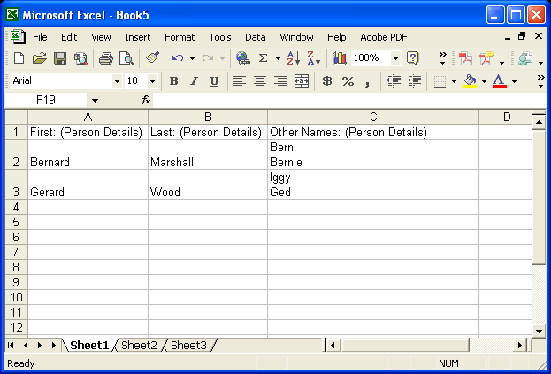Toggle Underline formatting

tap(214, 81)
